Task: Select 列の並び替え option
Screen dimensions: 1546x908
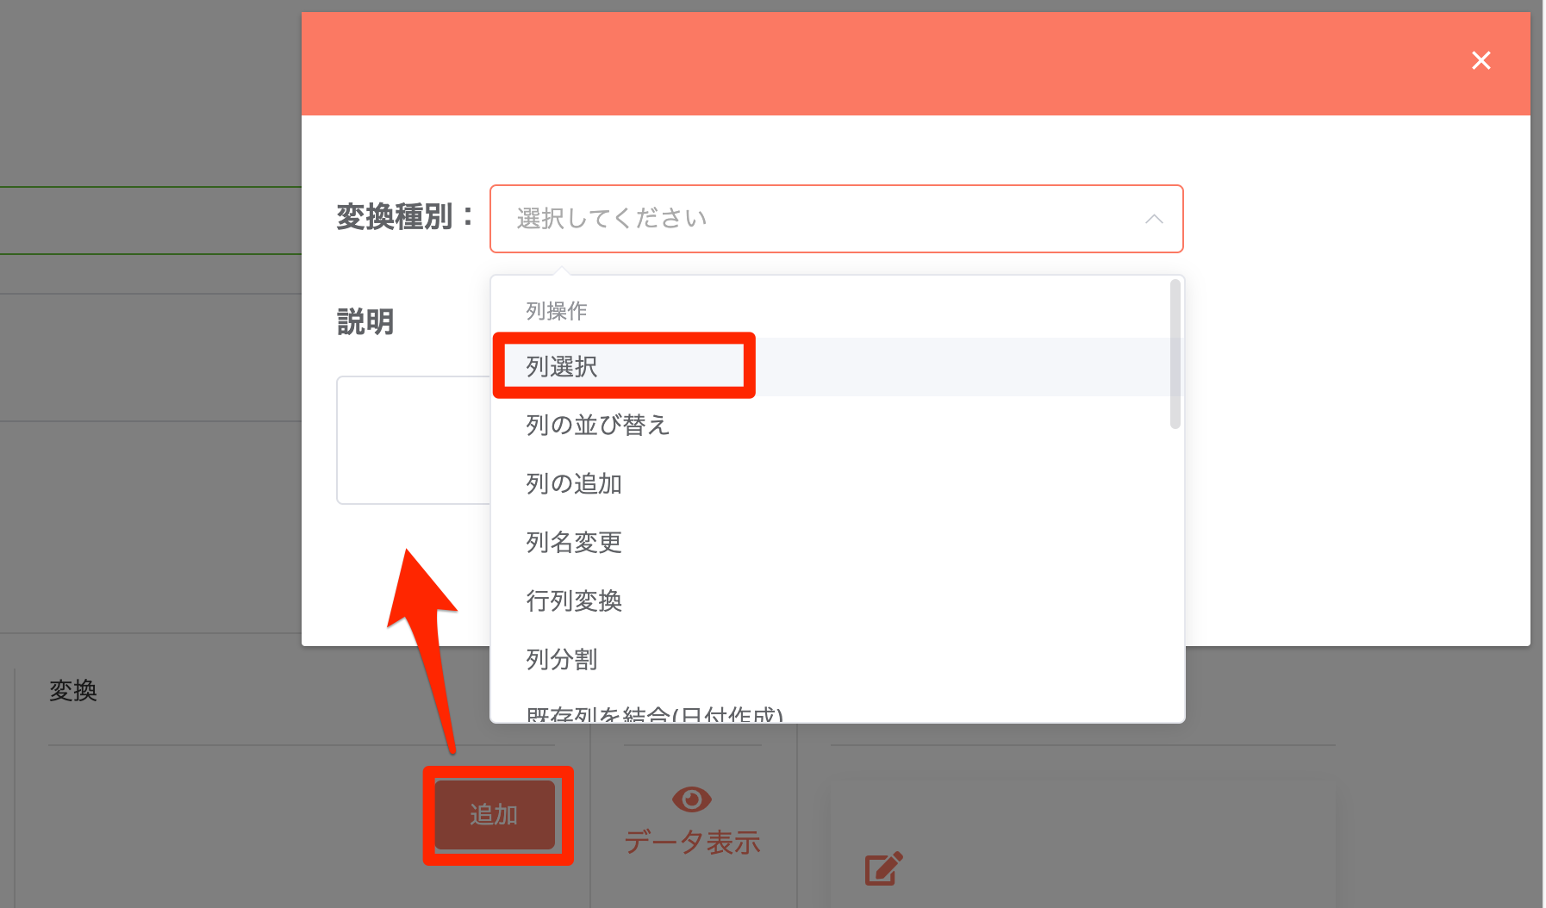Action: [x=596, y=424]
